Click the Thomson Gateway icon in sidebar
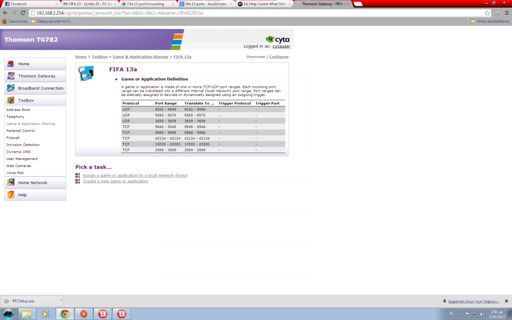 tap(11, 76)
